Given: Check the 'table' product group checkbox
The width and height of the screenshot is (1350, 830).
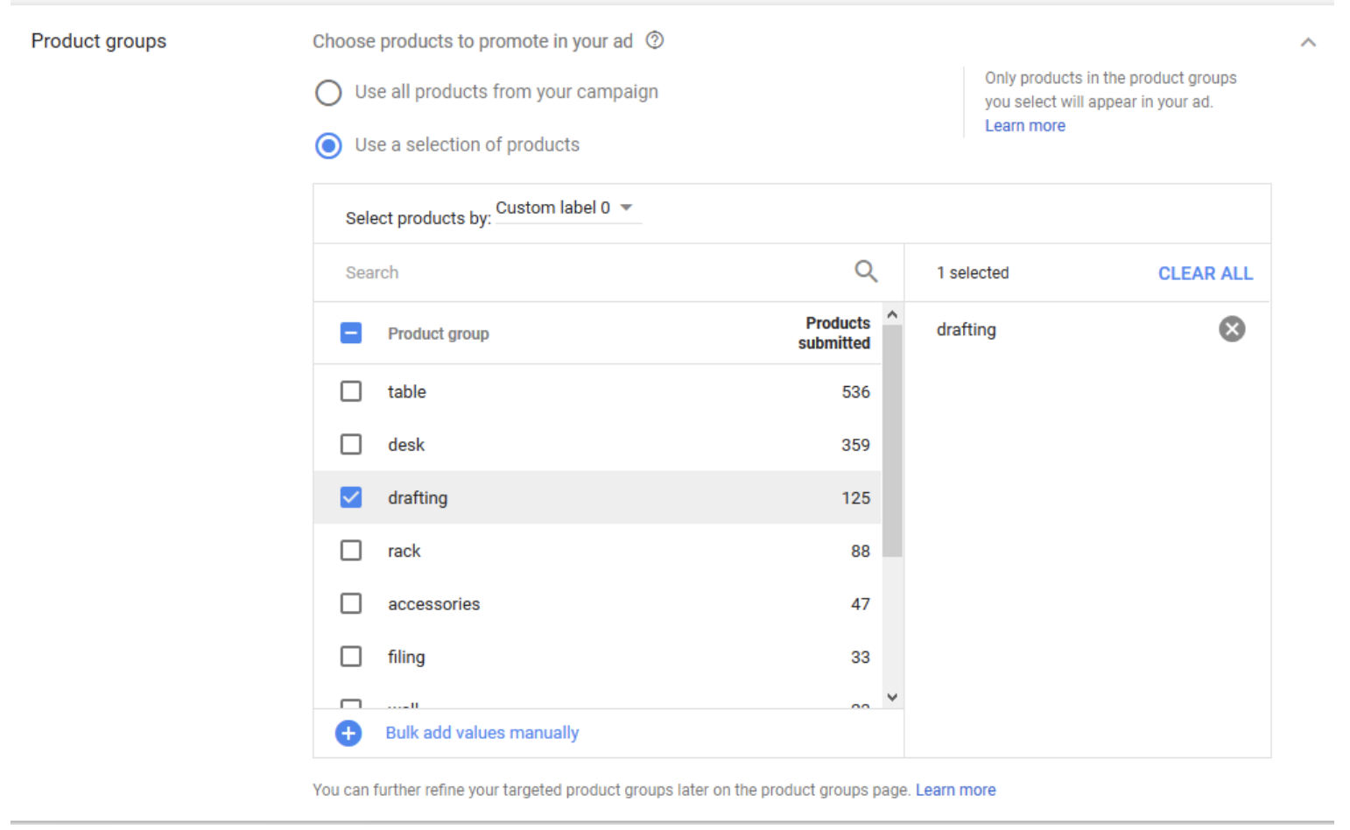Looking at the screenshot, I should [351, 391].
